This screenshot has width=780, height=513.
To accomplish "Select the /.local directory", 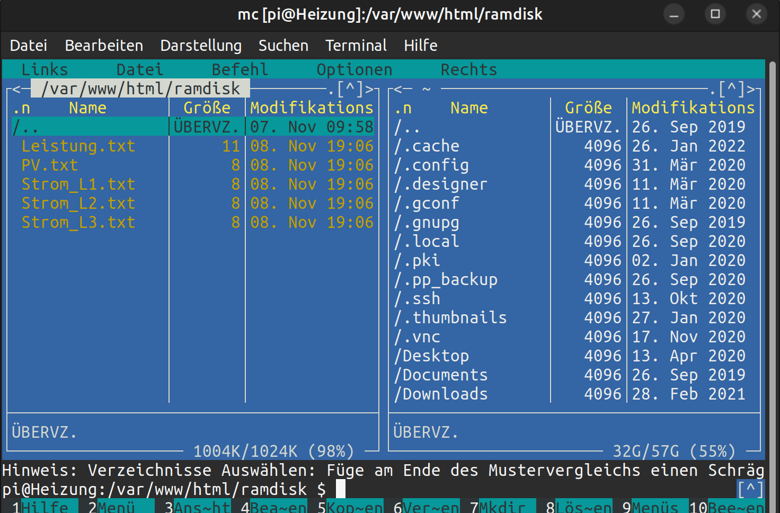I will click(x=574, y=241).
